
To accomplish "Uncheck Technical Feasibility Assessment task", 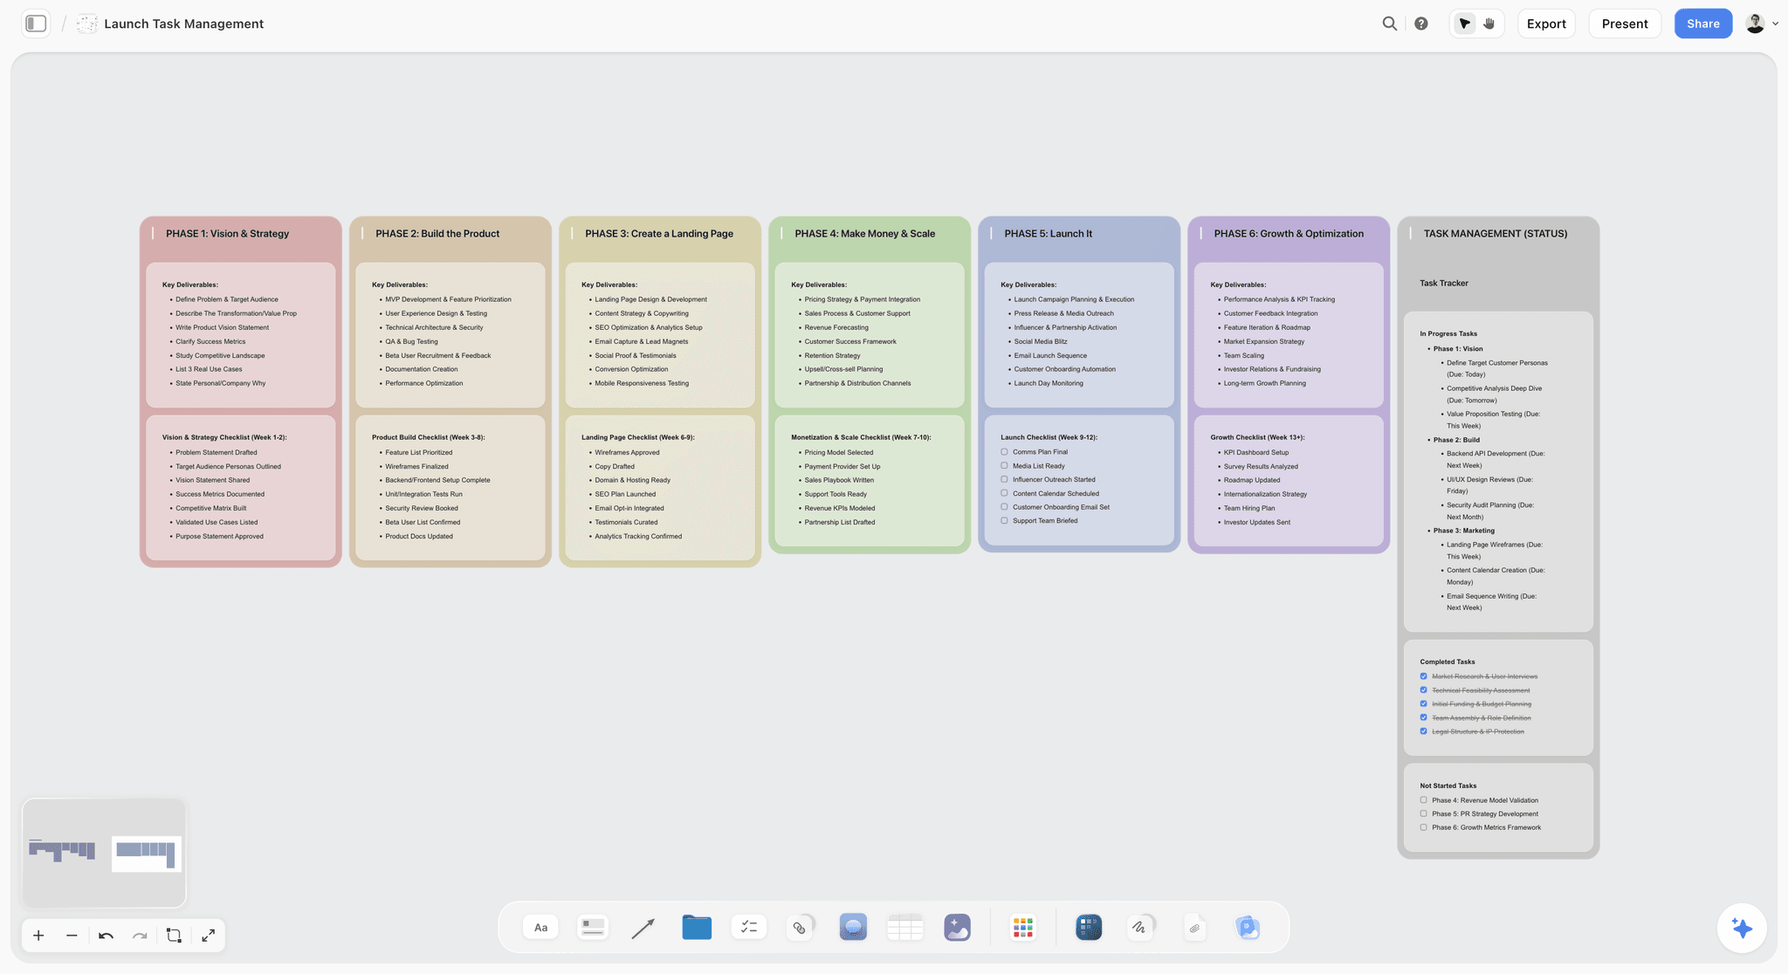I will click(x=1423, y=690).
